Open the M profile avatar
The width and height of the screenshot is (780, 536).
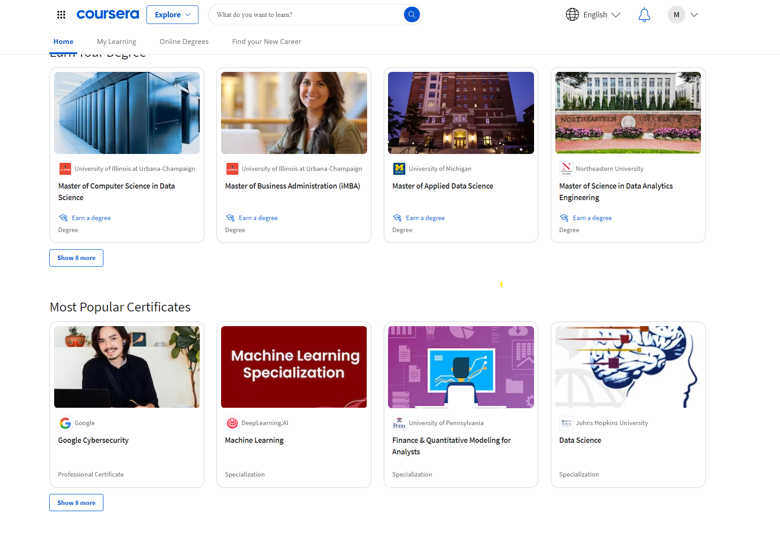coord(676,15)
